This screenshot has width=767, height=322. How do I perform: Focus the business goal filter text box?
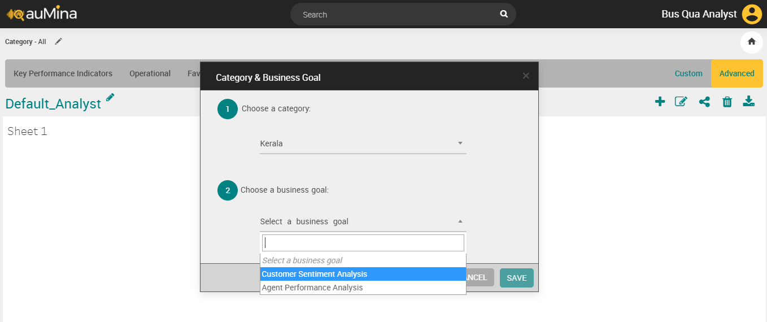(x=363, y=243)
